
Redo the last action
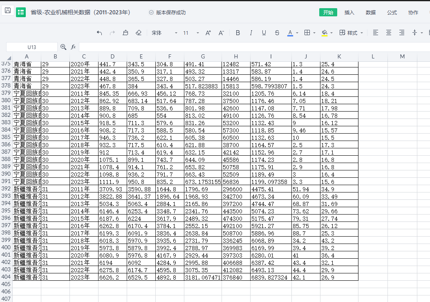point(112,33)
